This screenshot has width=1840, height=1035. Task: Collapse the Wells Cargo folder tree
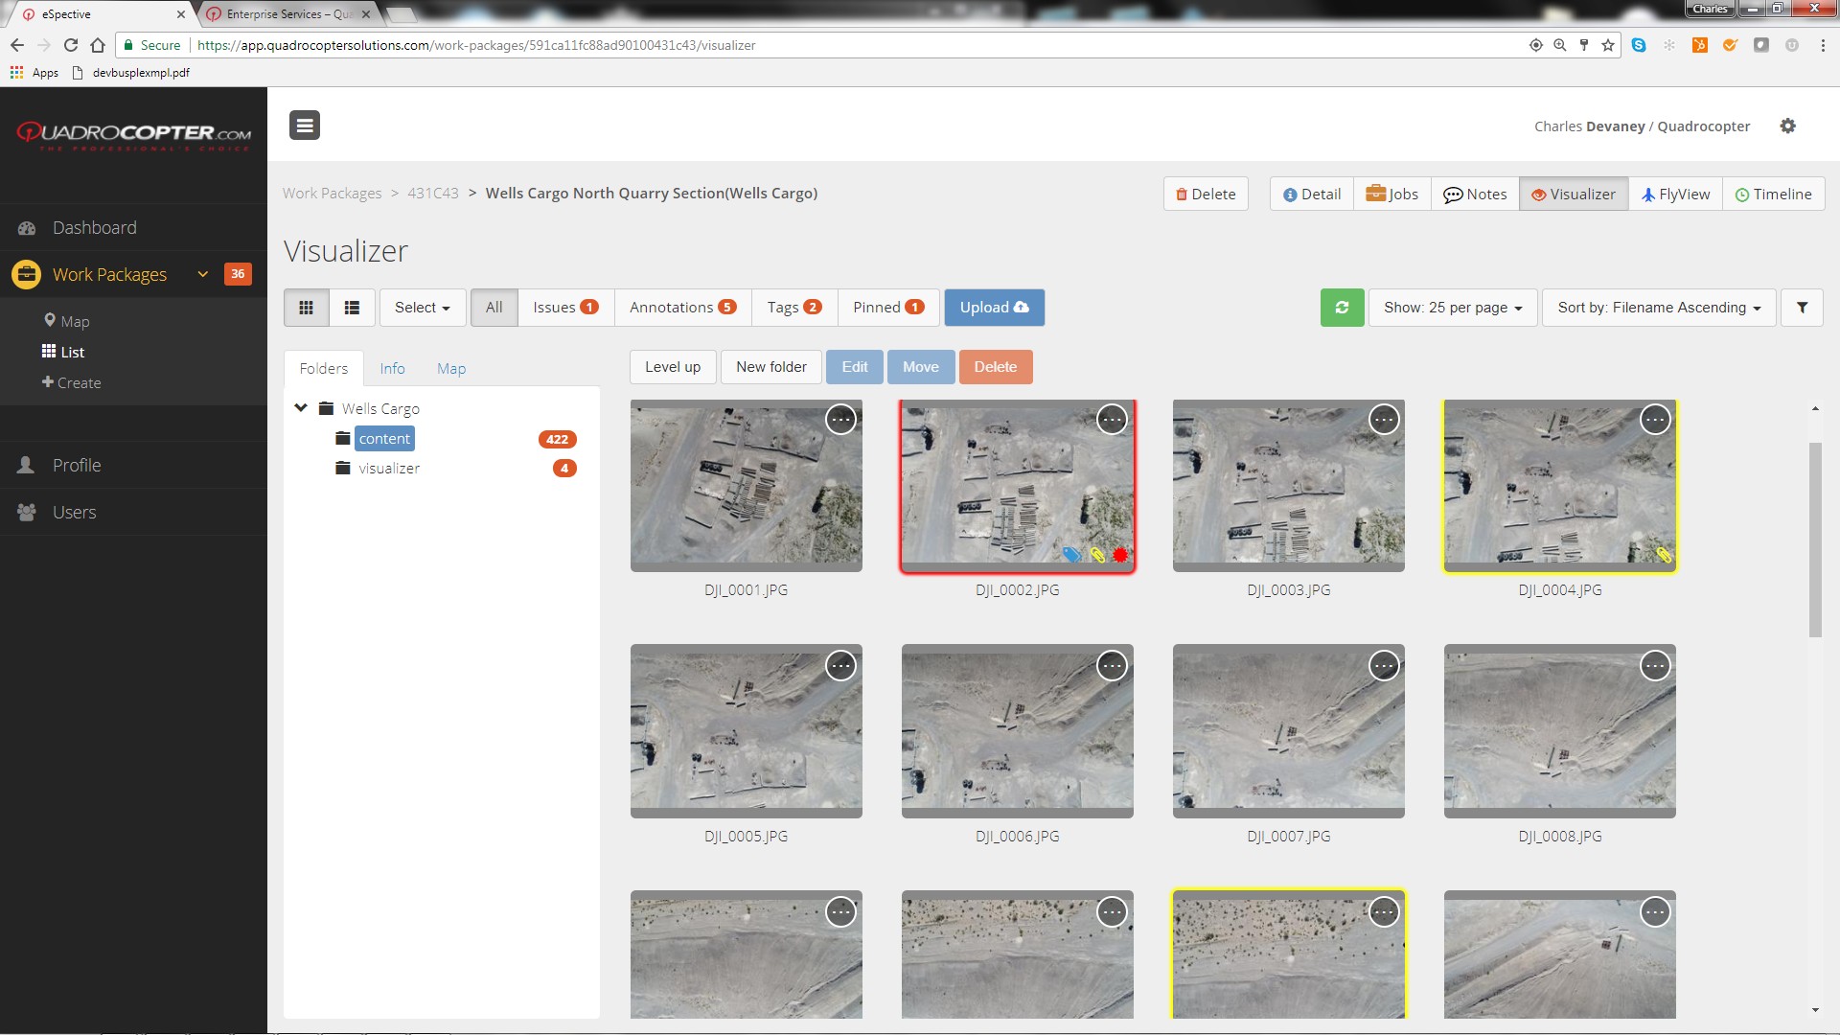pyautogui.click(x=301, y=408)
